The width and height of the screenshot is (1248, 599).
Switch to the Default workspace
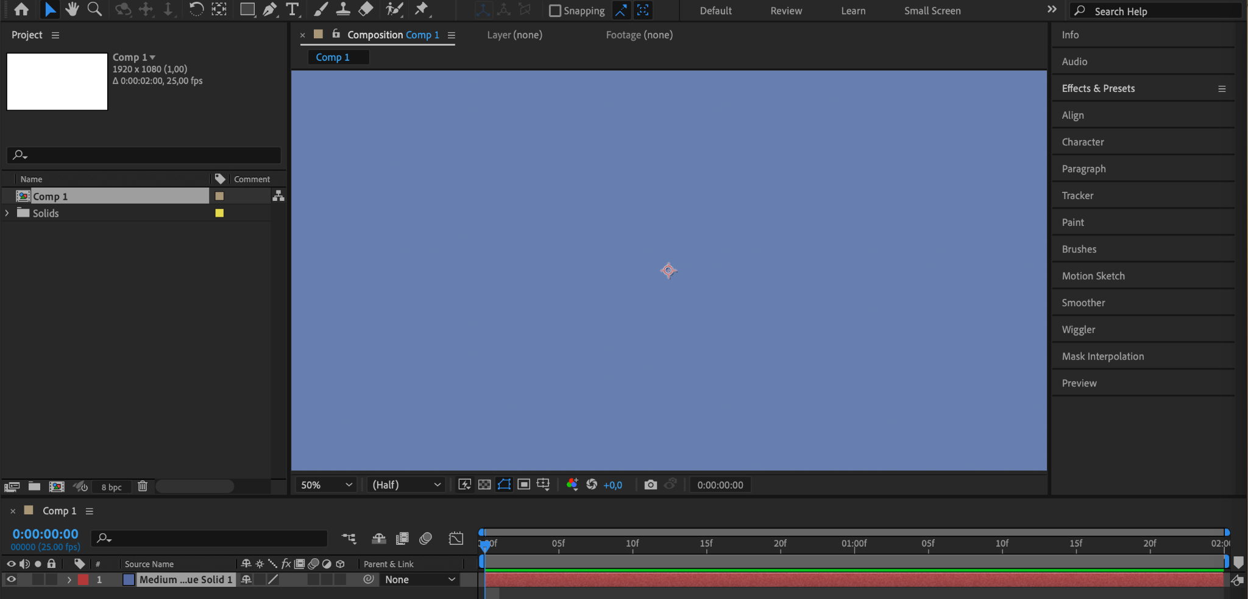point(716,10)
